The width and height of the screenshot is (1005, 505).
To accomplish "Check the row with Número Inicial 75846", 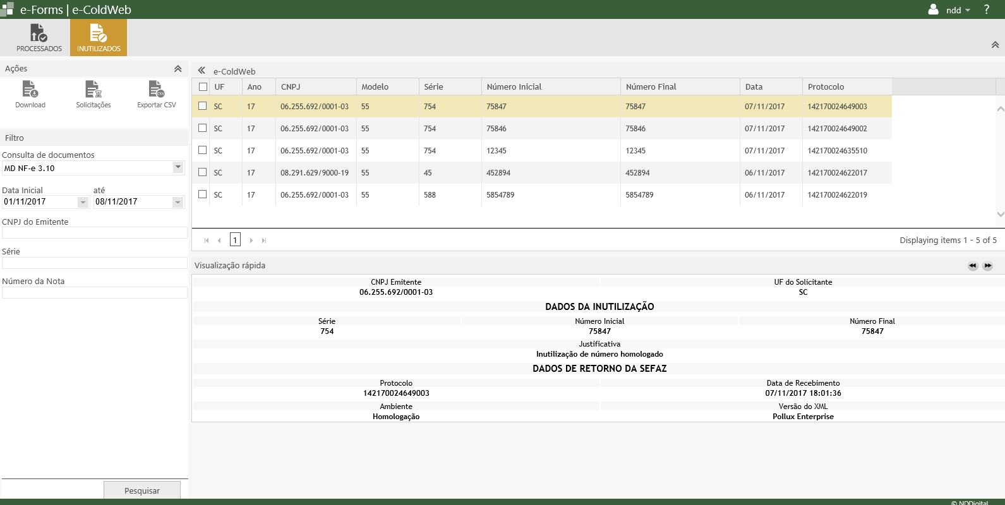I will [203, 128].
